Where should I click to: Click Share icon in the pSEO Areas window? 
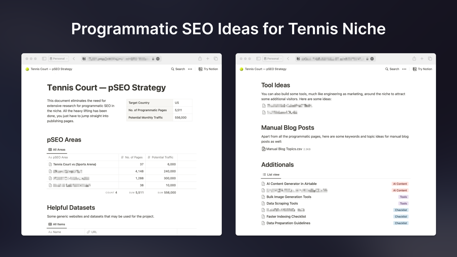(200, 59)
